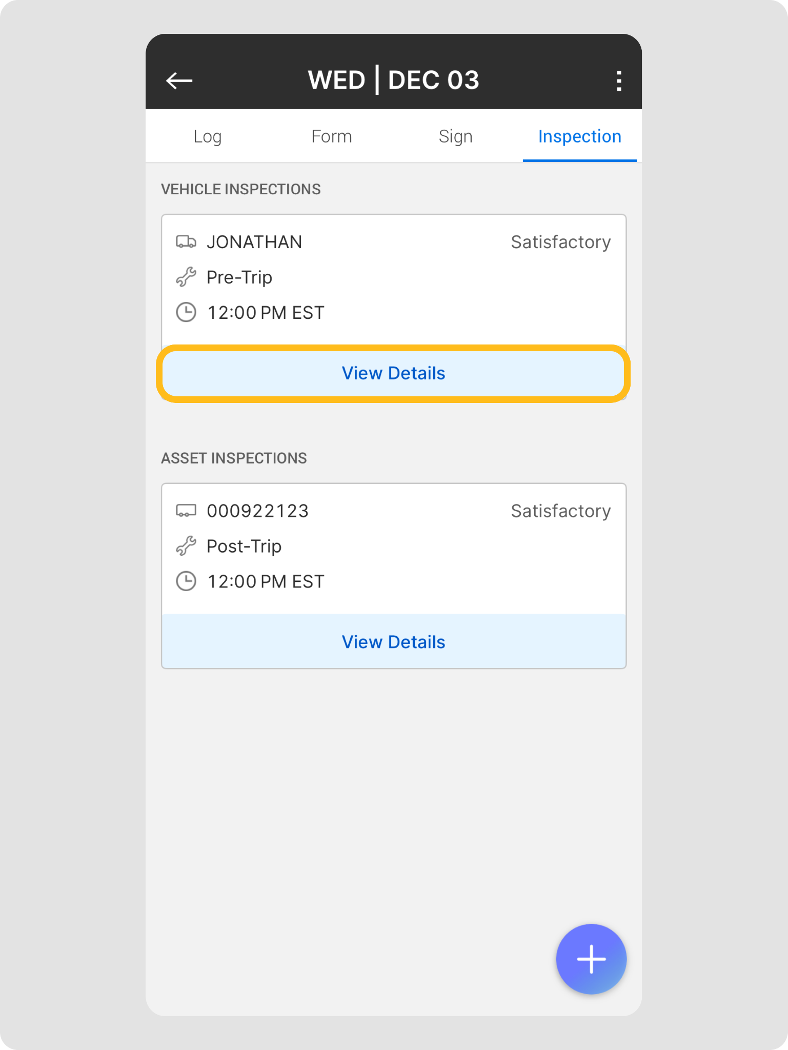
Task: Select the Post-Trip inspection type label
Action: tap(244, 547)
